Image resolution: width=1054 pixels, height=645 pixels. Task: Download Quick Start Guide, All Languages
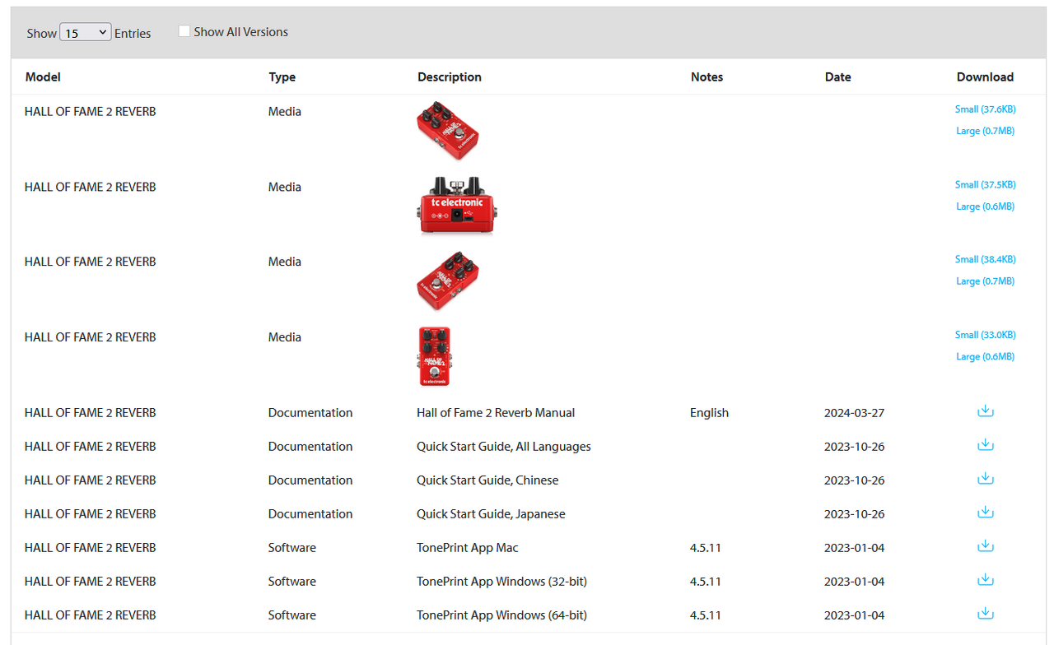[985, 445]
